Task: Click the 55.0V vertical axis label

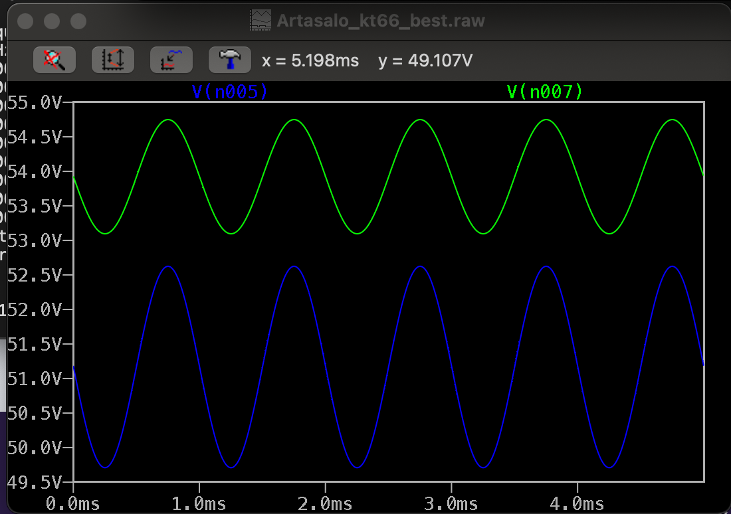Action: [35, 102]
